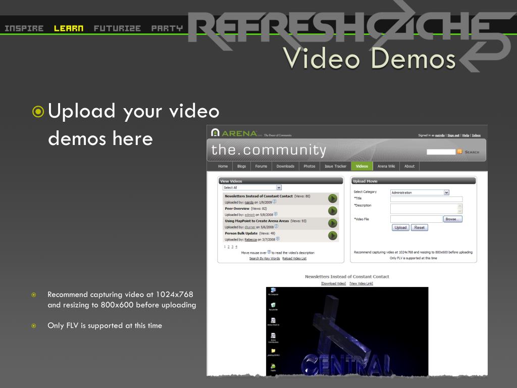Click the Upload button

[400, 228]
